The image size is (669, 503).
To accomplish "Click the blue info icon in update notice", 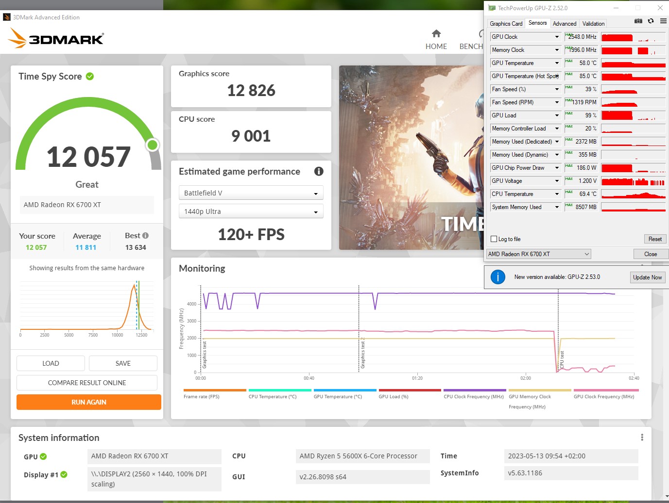I will click(x=498, y=277).
